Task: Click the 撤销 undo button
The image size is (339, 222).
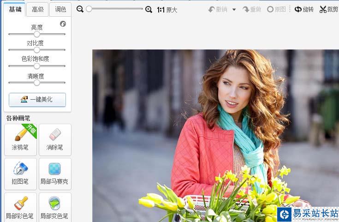Action: point(218,9)
